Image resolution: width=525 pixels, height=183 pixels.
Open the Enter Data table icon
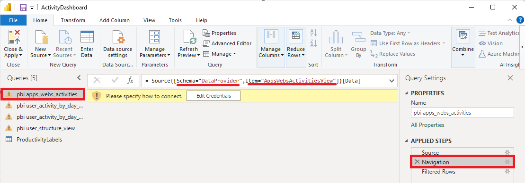click(87, 37)
